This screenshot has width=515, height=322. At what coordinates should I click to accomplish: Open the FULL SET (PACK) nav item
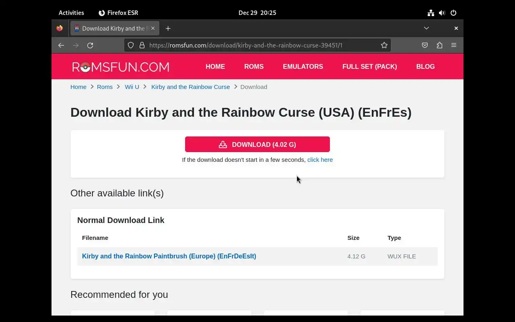pyautogui.click(x=370, y=67)
